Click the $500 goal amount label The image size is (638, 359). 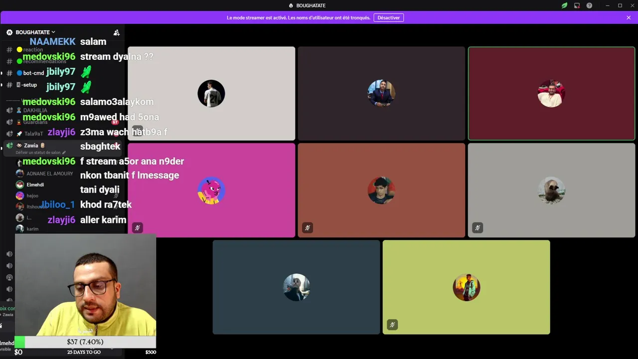[151, 352]
